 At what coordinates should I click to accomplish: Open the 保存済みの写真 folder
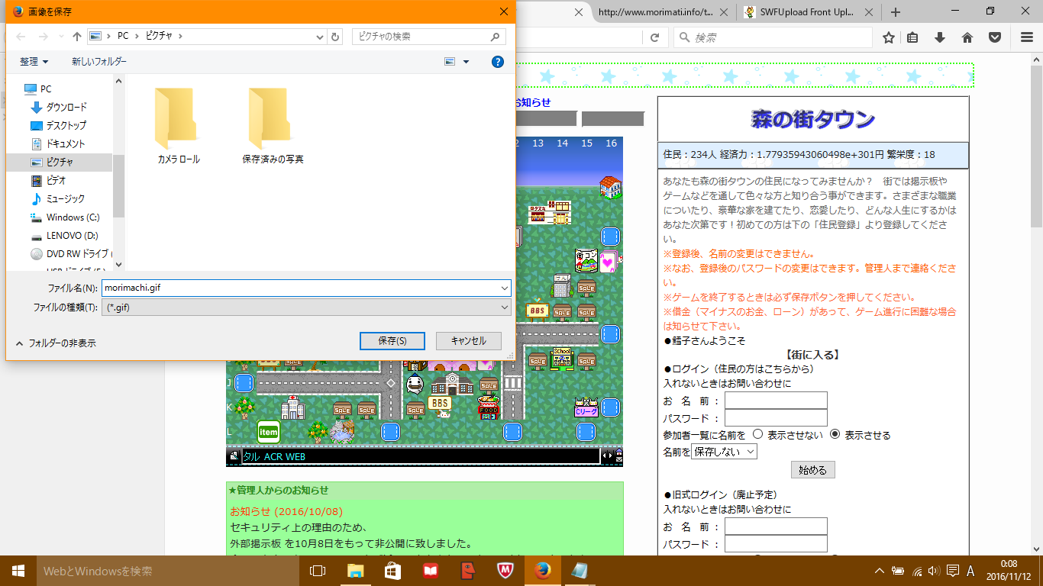pos(273,126)
